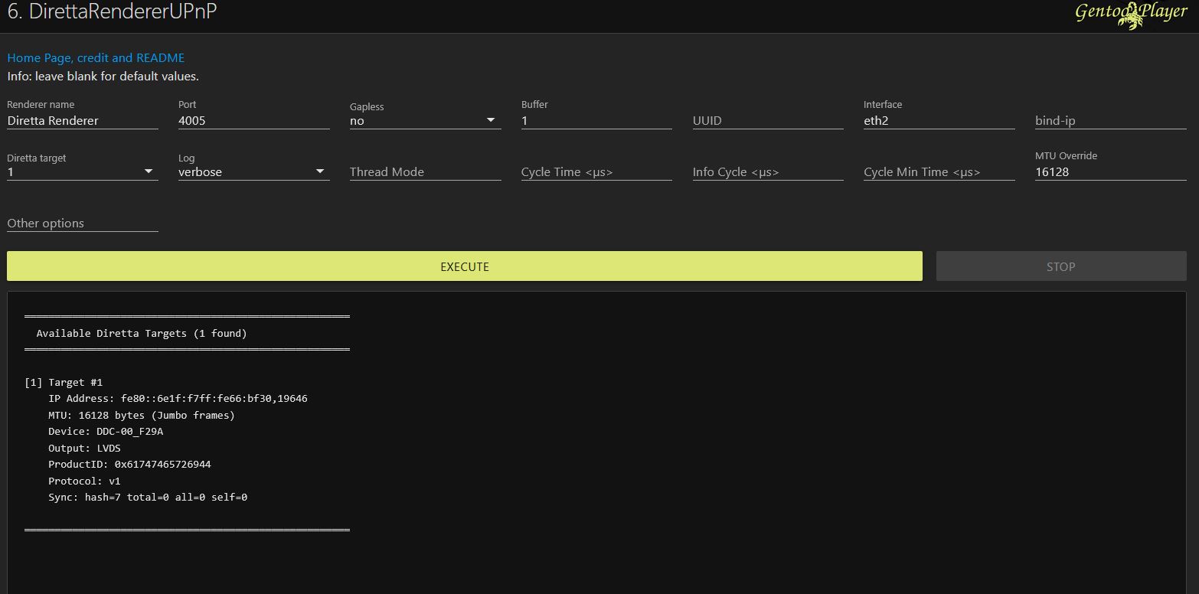Screen dimensions: 1199x594
Task: Click the Cycle Min Time field
Action: (939, 171)
